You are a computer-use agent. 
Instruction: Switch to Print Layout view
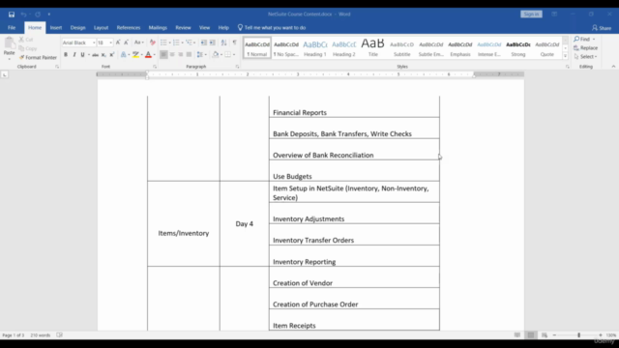(x=531, y=335)
